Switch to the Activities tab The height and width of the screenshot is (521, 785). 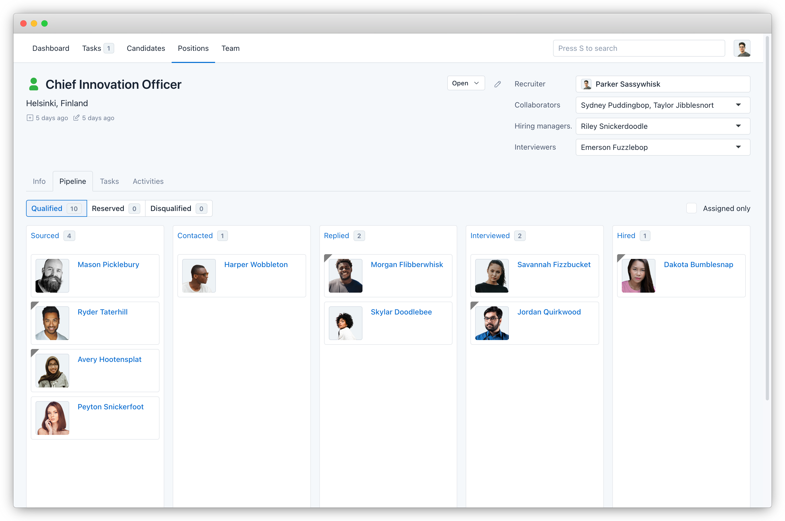(148, 181)
